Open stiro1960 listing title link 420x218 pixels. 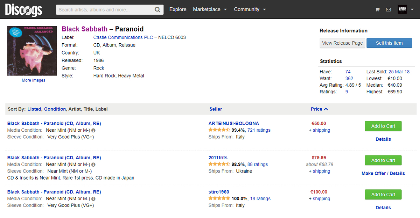tap(54, 192)
